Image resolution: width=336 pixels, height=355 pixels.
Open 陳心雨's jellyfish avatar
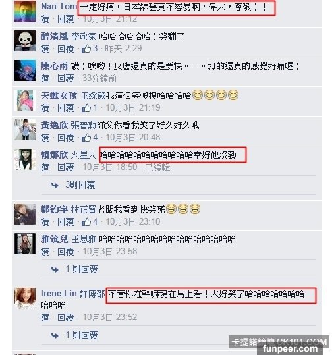click(25, 70)
